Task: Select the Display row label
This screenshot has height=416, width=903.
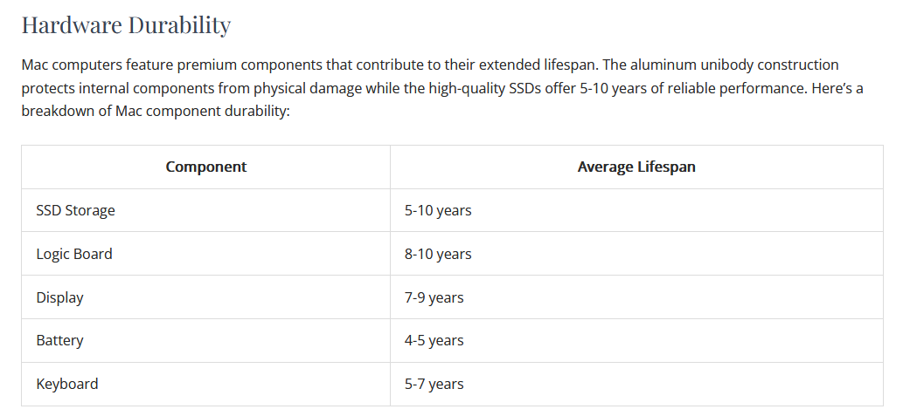Action: point(59,297)
